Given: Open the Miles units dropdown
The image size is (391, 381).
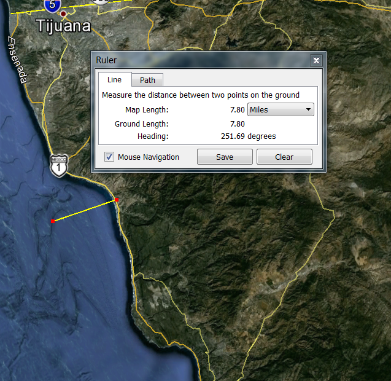Looking at the screenshot, I should pos(281,110).
